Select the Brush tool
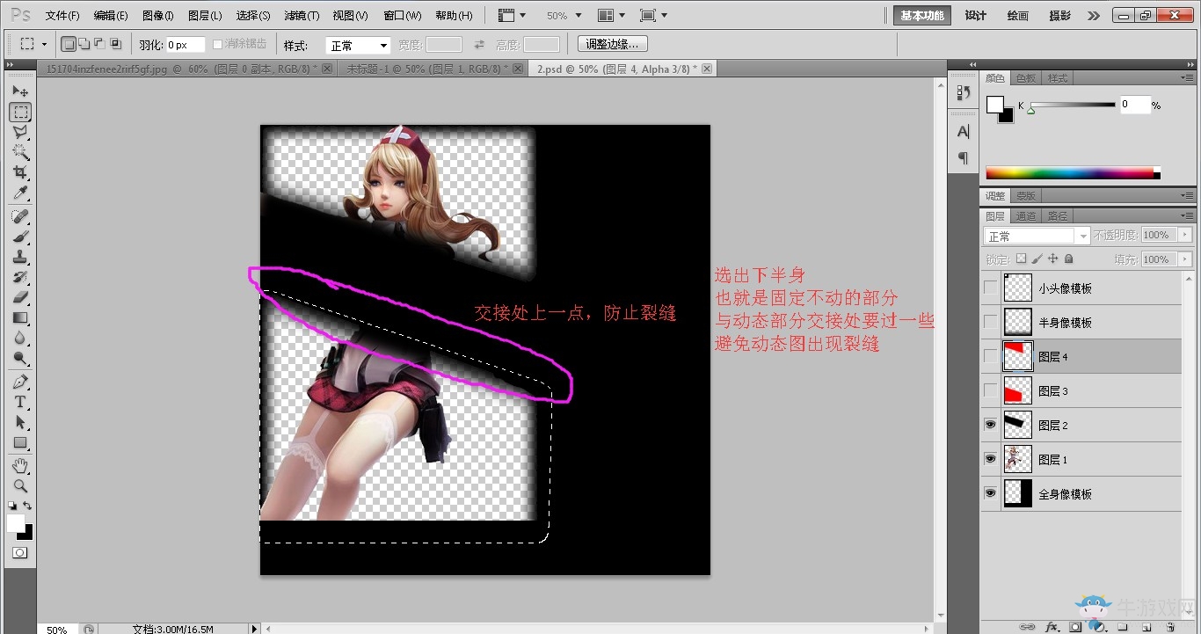The width and height of the screenshot is (1201, 634). point(20,237)
